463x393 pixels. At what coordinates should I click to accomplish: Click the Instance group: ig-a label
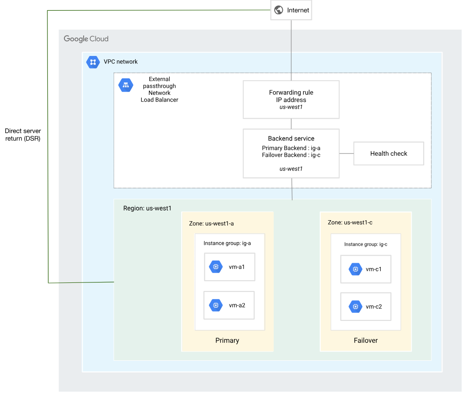227,243
